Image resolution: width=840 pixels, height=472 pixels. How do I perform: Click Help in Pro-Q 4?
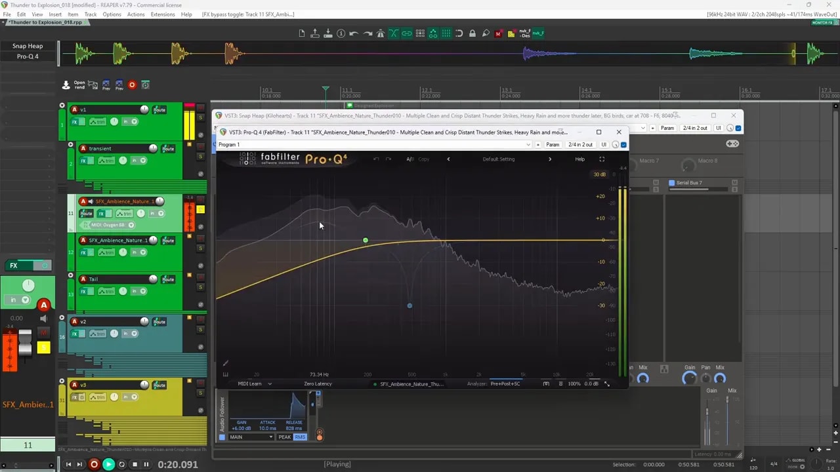tap(579, 159)
